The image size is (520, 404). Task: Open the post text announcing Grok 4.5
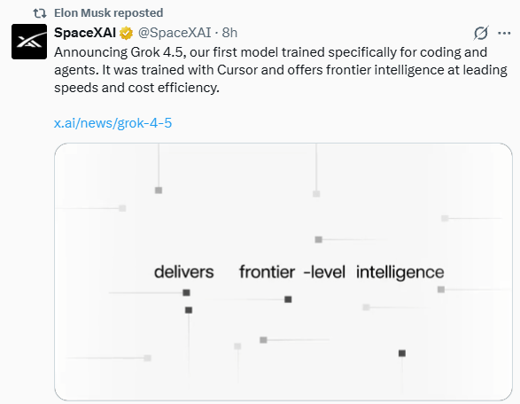281,70
